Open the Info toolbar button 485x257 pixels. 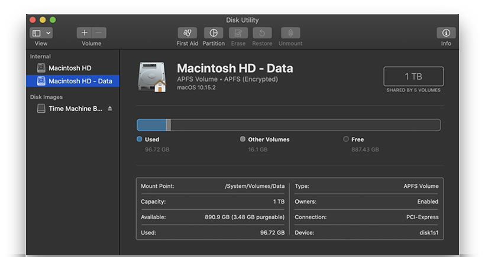click(446, 32)
